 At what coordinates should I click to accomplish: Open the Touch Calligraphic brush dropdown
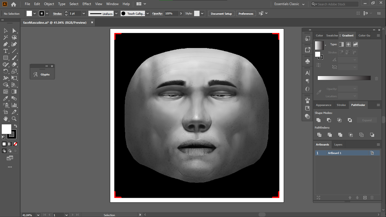tap(148, 14)
